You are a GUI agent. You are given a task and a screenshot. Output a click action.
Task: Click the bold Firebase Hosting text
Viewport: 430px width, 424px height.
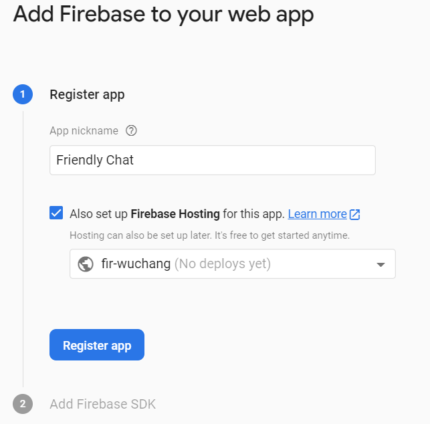point(175,214)
